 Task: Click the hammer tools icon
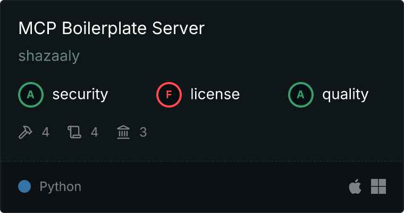[26, 132]
